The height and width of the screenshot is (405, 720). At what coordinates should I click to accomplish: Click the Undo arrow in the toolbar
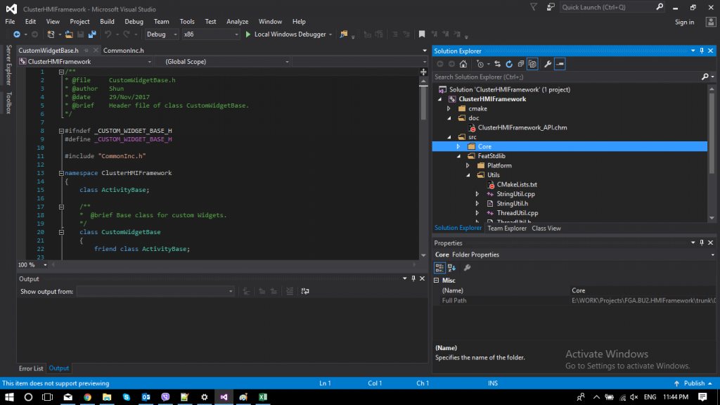[109, 34]
